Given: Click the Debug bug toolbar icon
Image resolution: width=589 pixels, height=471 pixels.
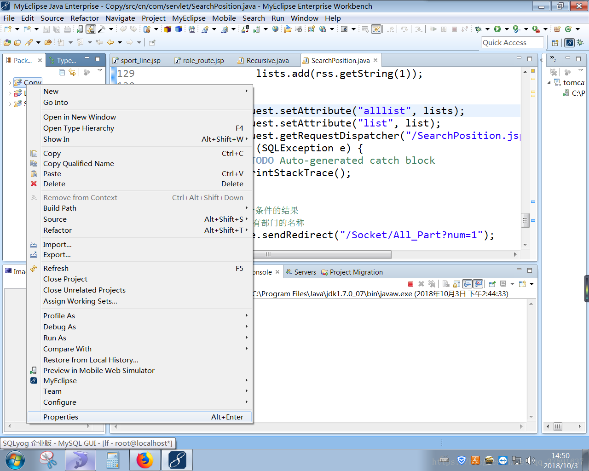Looking at the screenshot, I should pyautogui.click(x=478, y=29).
